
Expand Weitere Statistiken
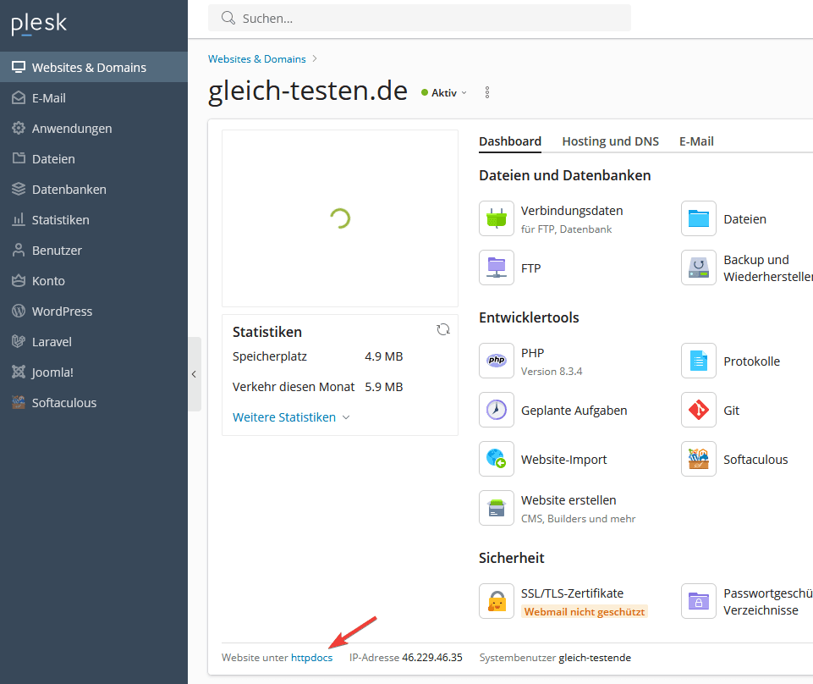pyautogui.click(x=291, y=417)
